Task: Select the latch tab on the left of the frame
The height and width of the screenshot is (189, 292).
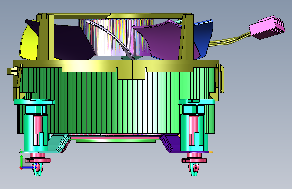Action: pyautogui.click(x=13, y=71)
